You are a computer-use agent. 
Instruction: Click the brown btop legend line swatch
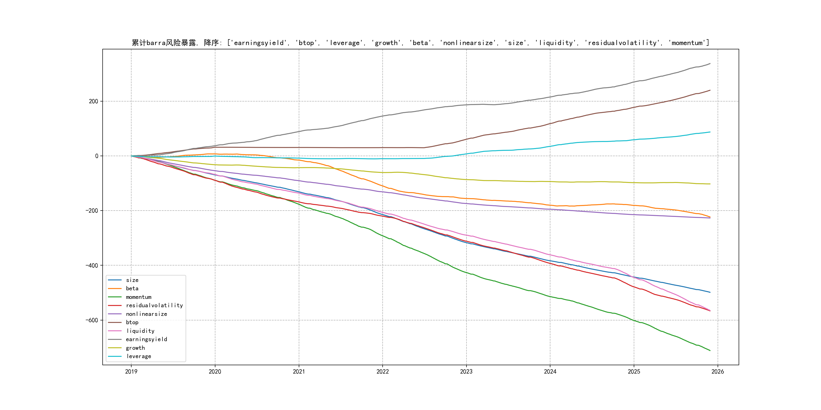pos(115,322)
